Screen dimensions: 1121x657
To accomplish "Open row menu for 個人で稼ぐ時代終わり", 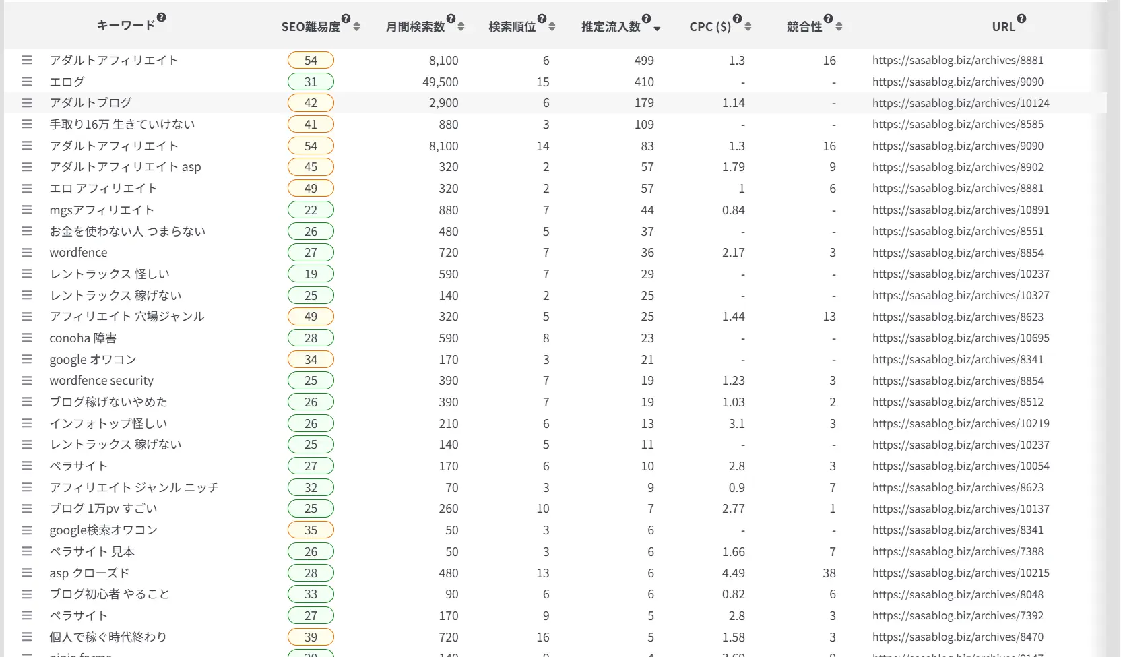I will [x=26, y=637].
